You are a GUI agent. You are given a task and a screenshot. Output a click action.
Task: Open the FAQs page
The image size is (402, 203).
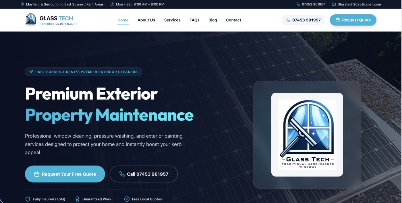coord(194,20)
